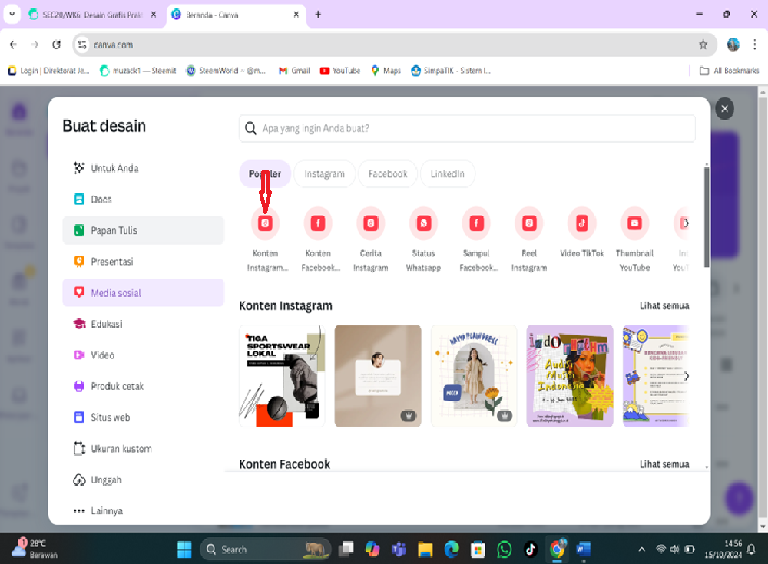
Task: Open the Audisi Musisi Indonesia template
Action: pyautogui.click(x=570, y=376)
